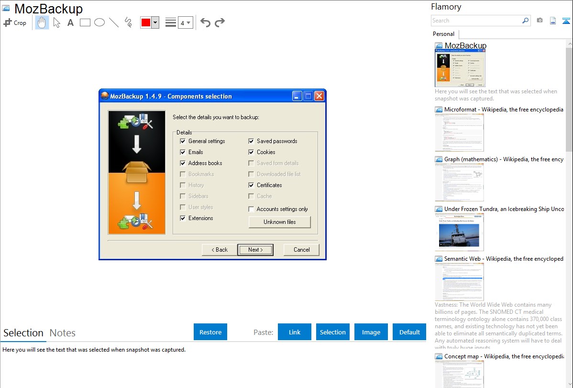573x388 pixels.
Task: Uncheck General settings checkbox
Action: coord(183,141)
